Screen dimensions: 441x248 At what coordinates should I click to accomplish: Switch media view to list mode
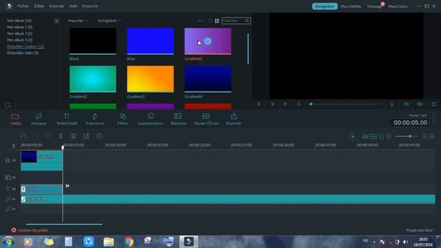[209, 21]
